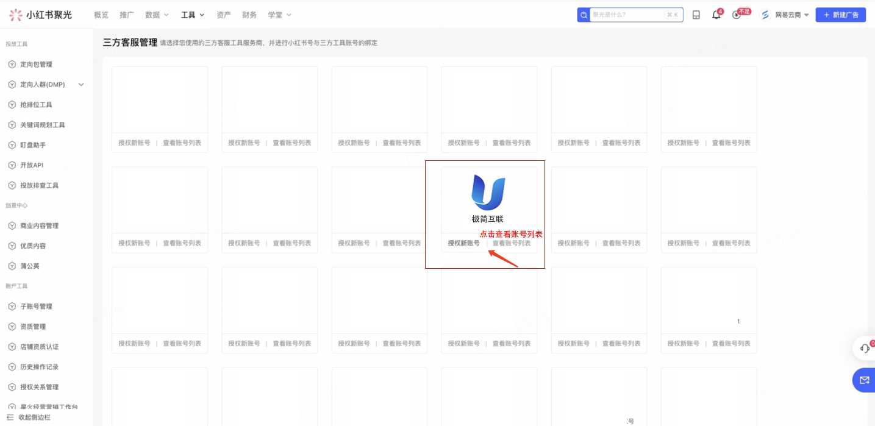Open 抢排位工具 in sidebar

[x=36, y=105]
